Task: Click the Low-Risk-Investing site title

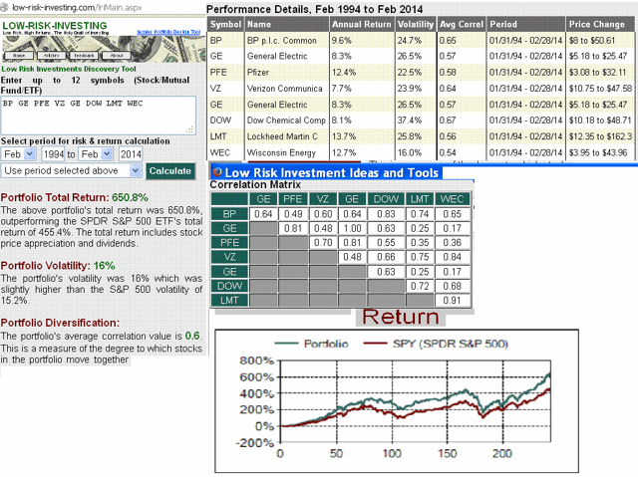Action: coord(55,25)
